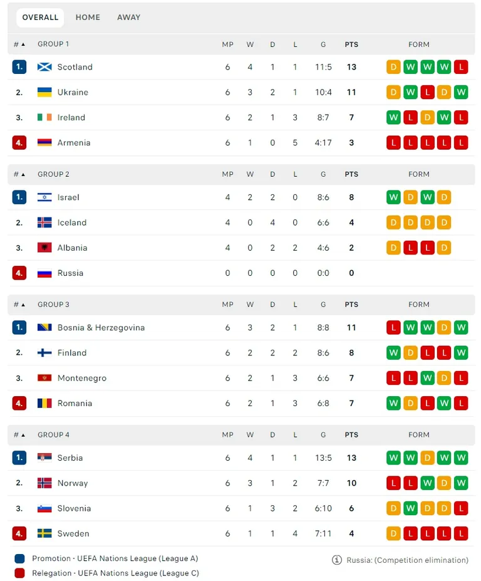
Task: Open the Slovenia team link
Action: (74, 508)
